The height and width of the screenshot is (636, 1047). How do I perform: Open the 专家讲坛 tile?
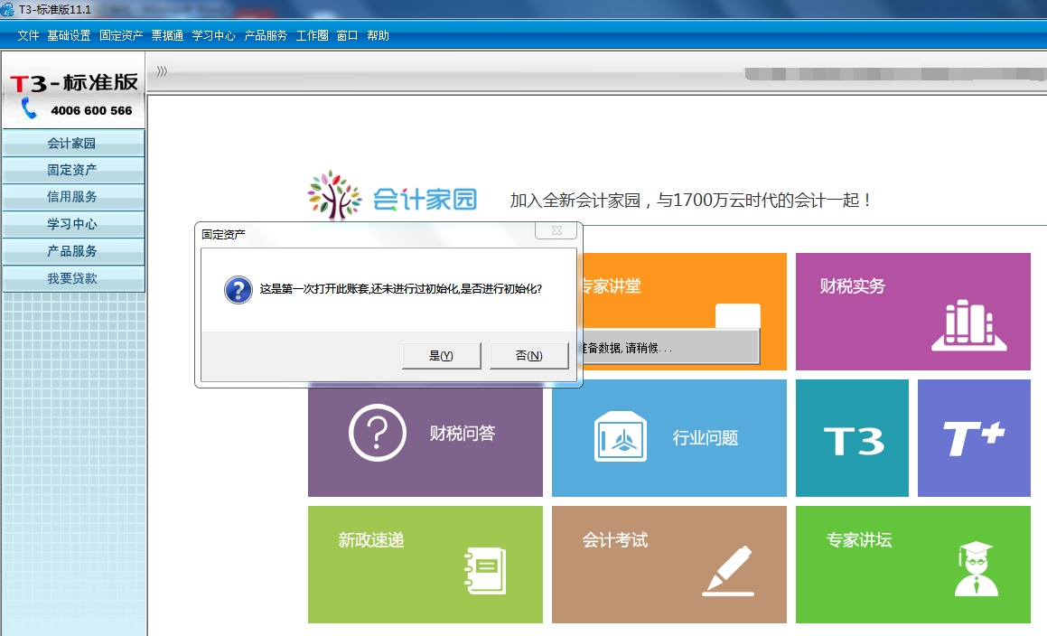click(913, 565)
